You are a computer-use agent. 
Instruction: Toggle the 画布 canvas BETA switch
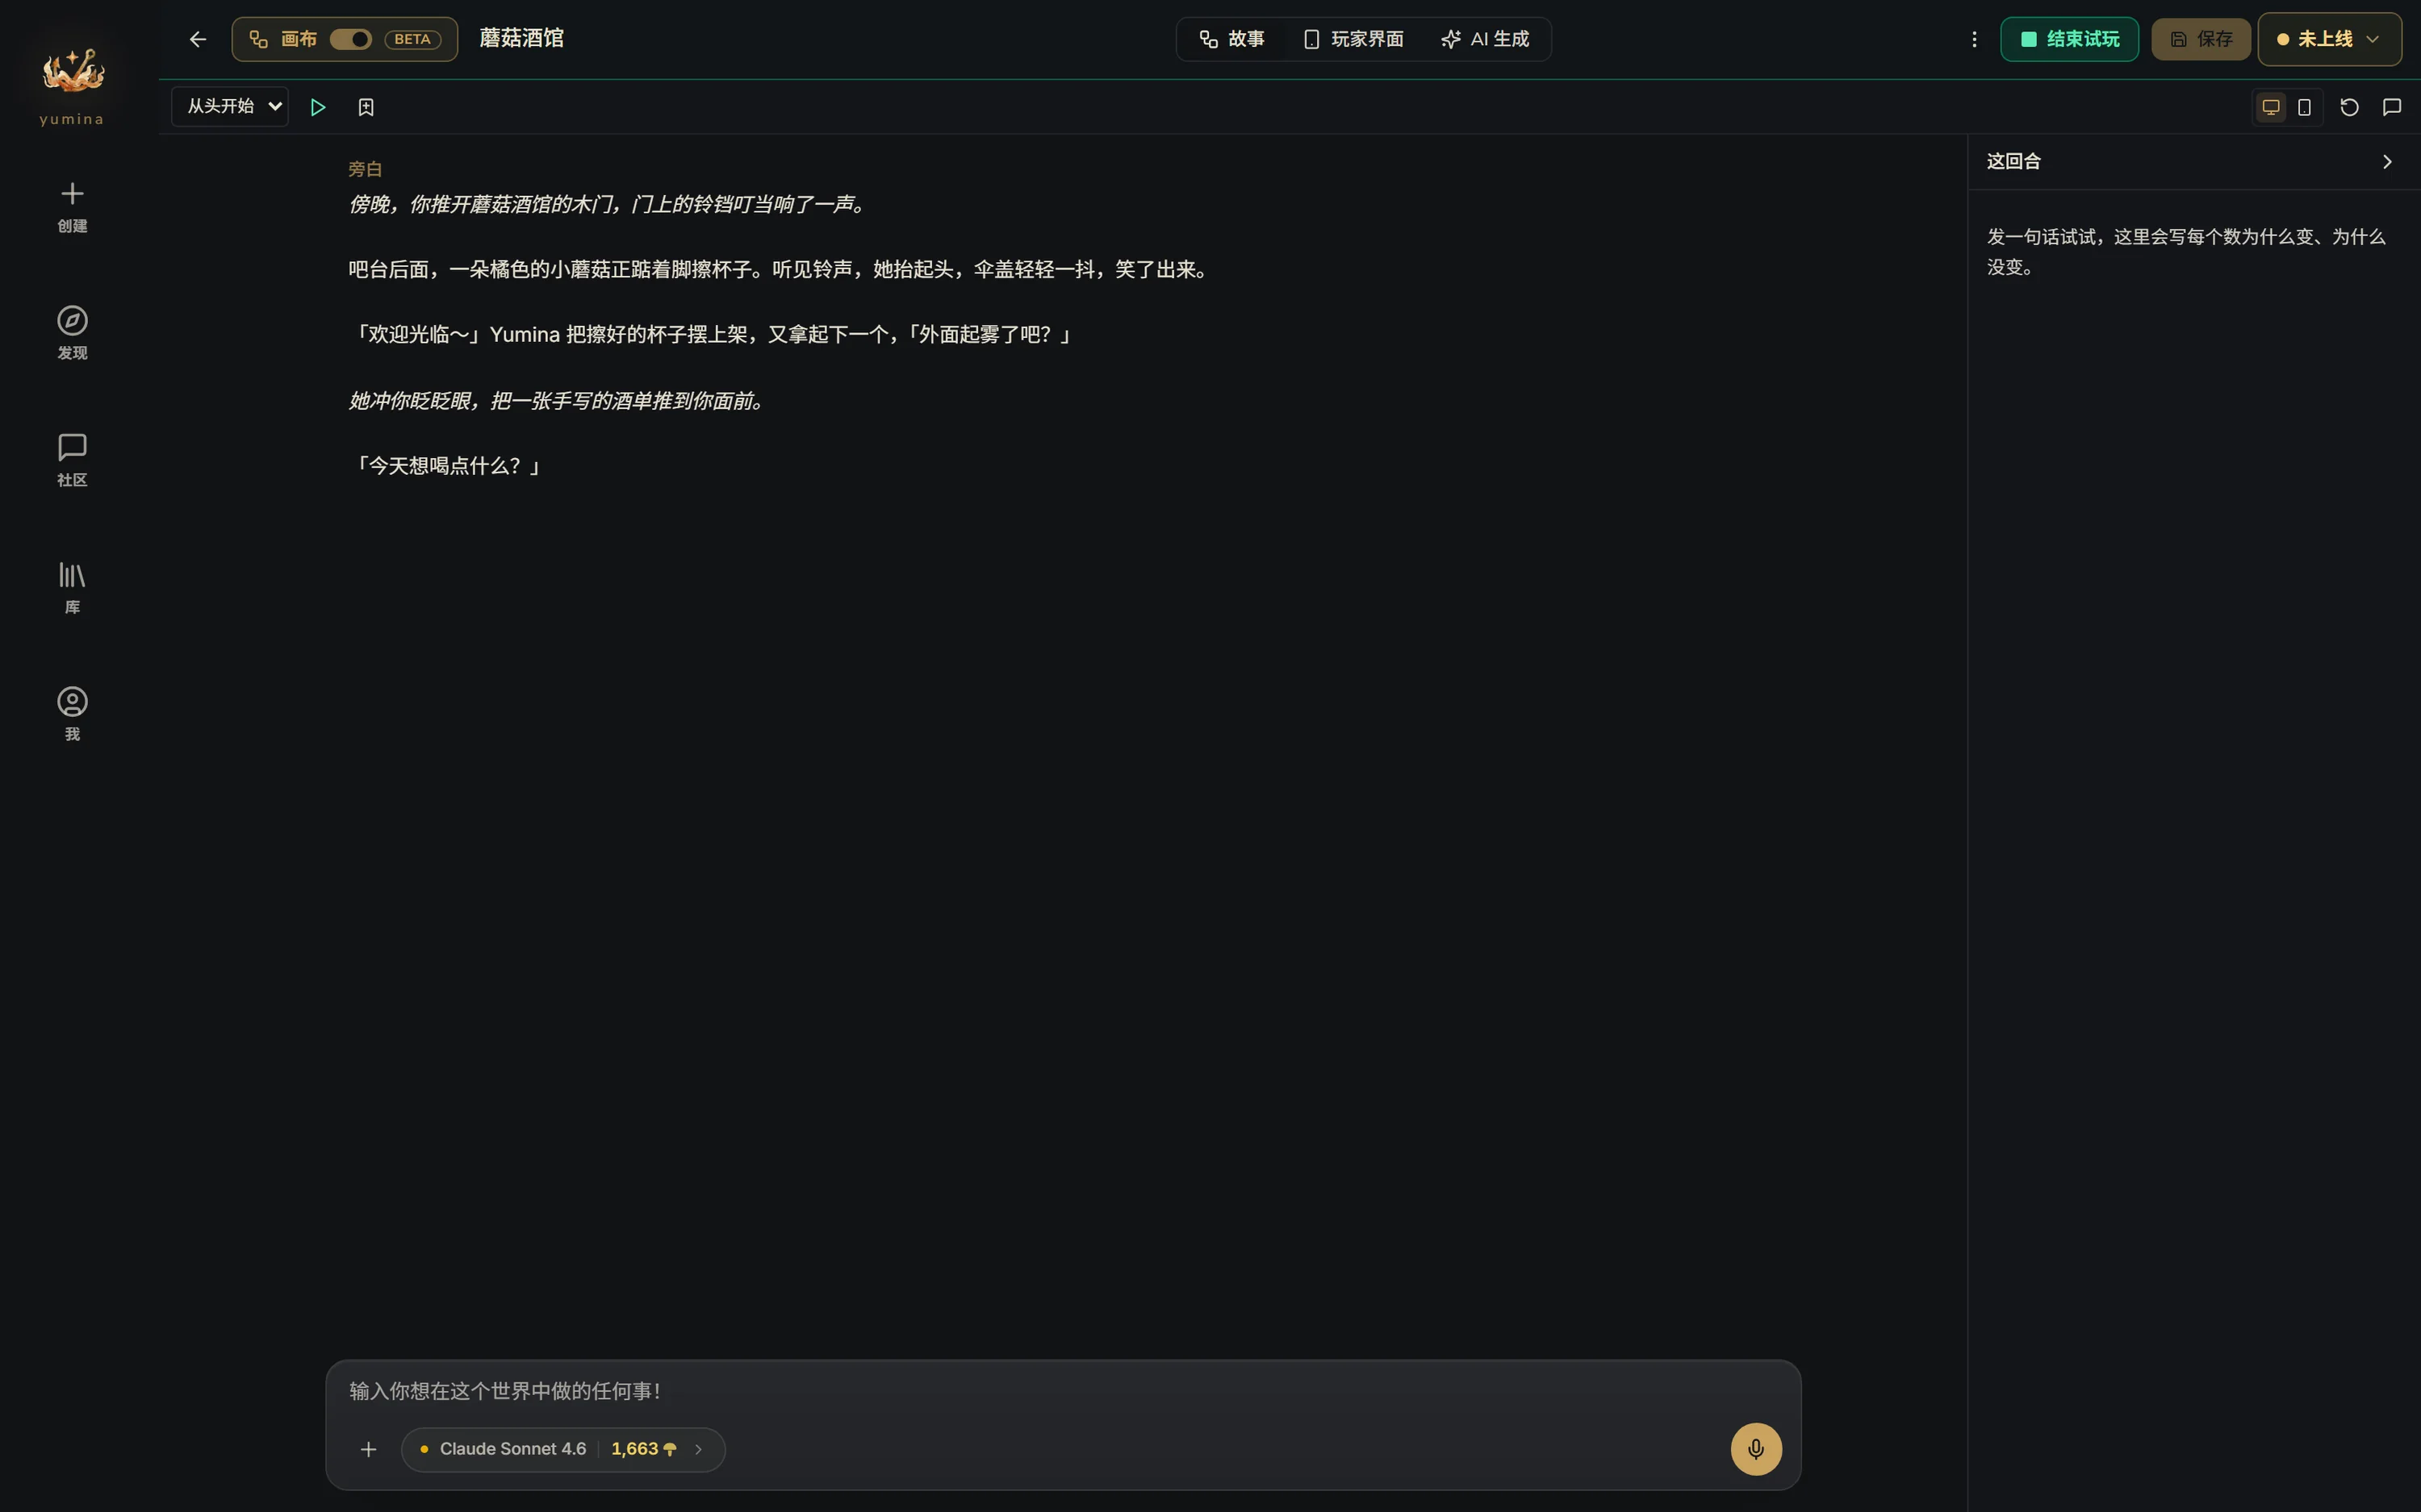click(351, 39)
